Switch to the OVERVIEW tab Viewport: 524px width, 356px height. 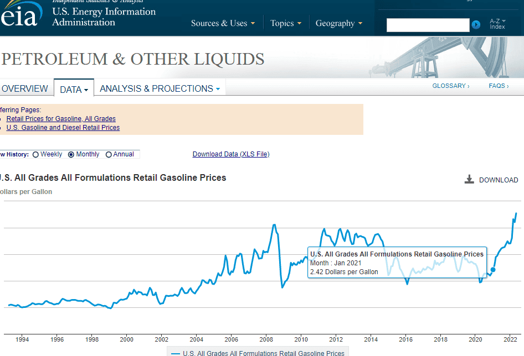[x=25, y=89]
